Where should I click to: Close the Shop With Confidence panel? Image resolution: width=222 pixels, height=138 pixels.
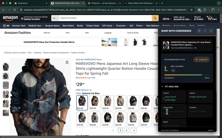(x=211, y=31)
